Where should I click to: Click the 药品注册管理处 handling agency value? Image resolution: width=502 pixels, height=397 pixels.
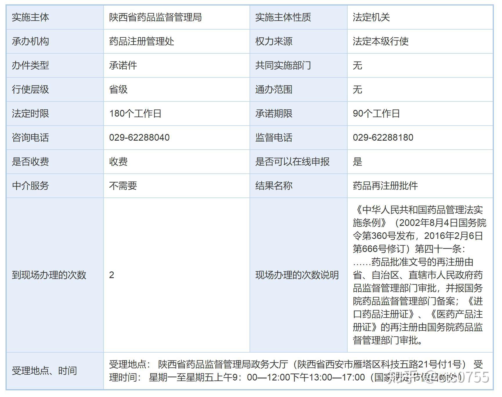pos(142,41)
